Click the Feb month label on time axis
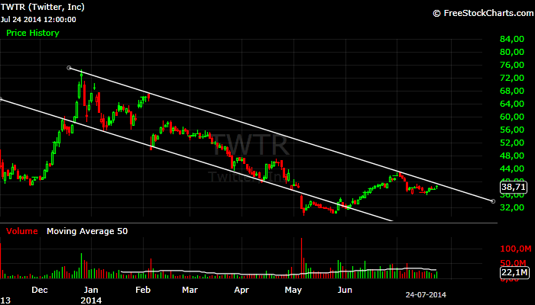535x305 pixels. (x=143, y=290)
